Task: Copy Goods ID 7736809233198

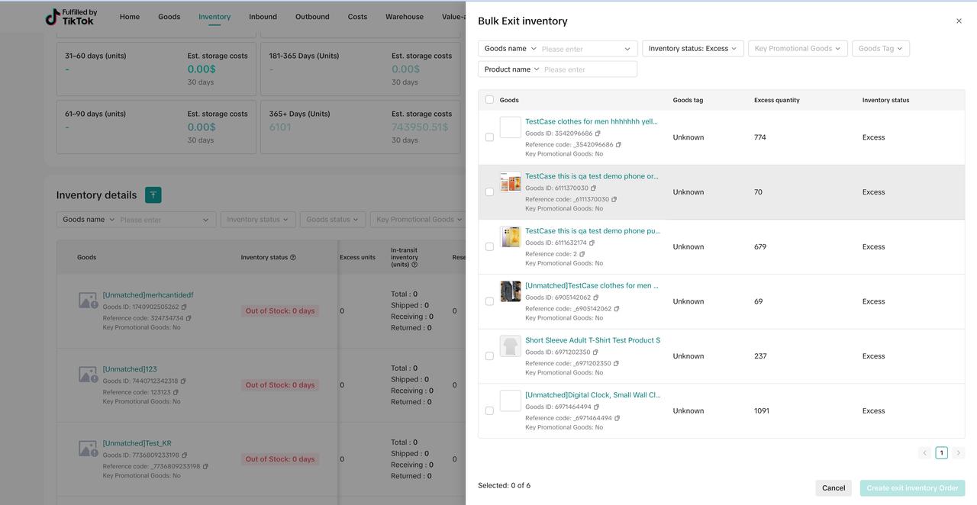Action: [x=184, y=455]
